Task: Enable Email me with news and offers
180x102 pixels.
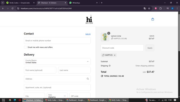Action: [x=25, y=47]
